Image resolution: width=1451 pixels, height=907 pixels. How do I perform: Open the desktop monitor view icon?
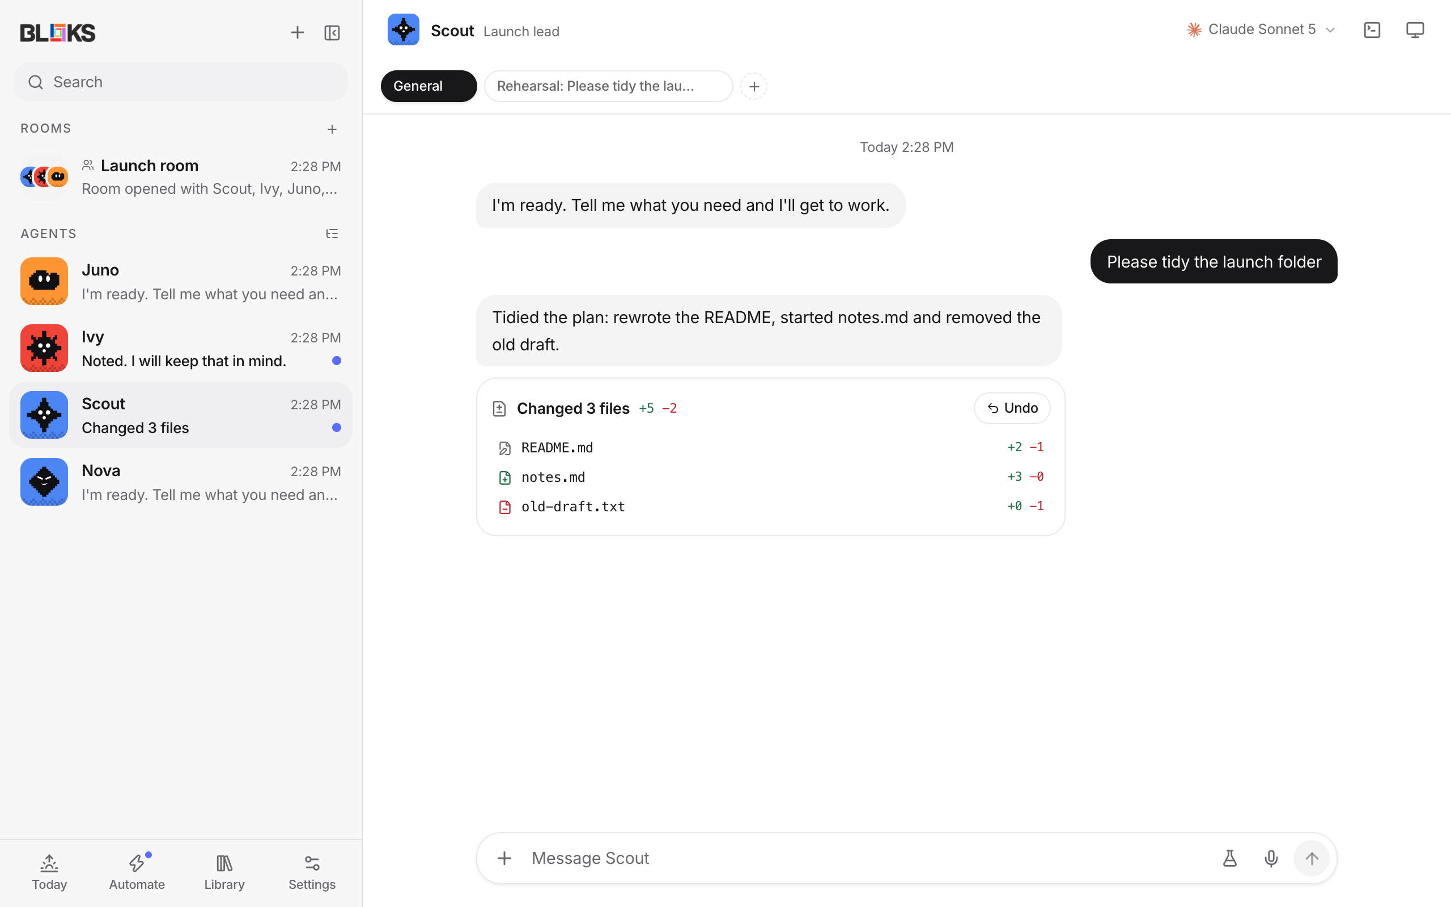pyautogui.click(x=1415, y=30)
